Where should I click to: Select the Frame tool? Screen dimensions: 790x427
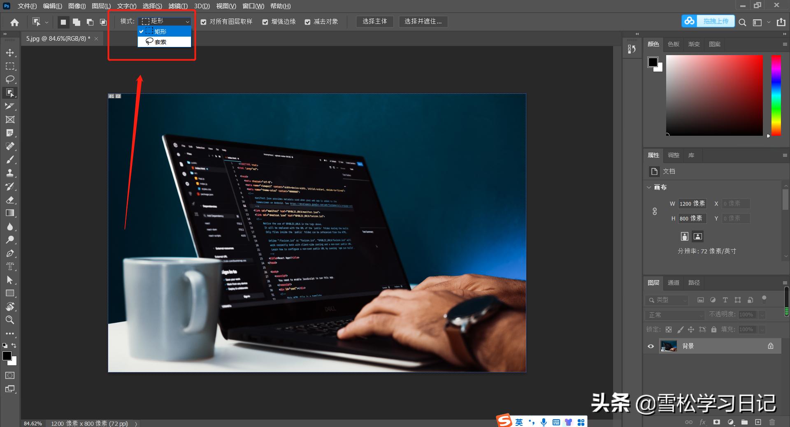[10, 119]
